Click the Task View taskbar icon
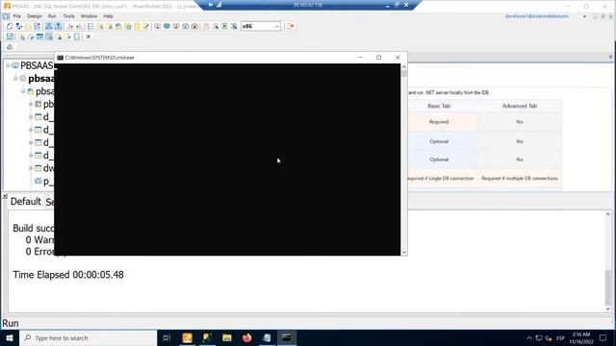 click(167, 337)
